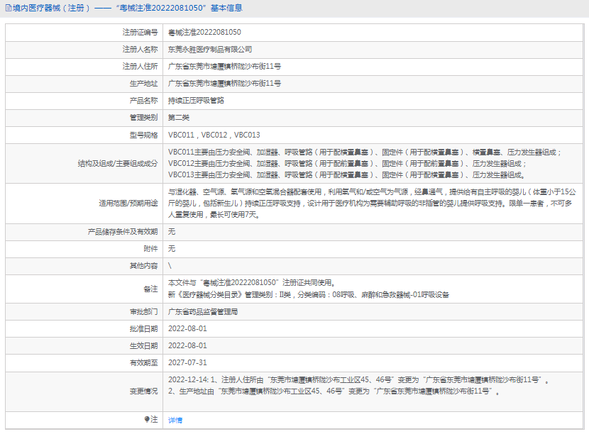Click the bullet icon beside 注
Image resolution: width=589 pixels, height=434 pixels.
coord(147,419)
